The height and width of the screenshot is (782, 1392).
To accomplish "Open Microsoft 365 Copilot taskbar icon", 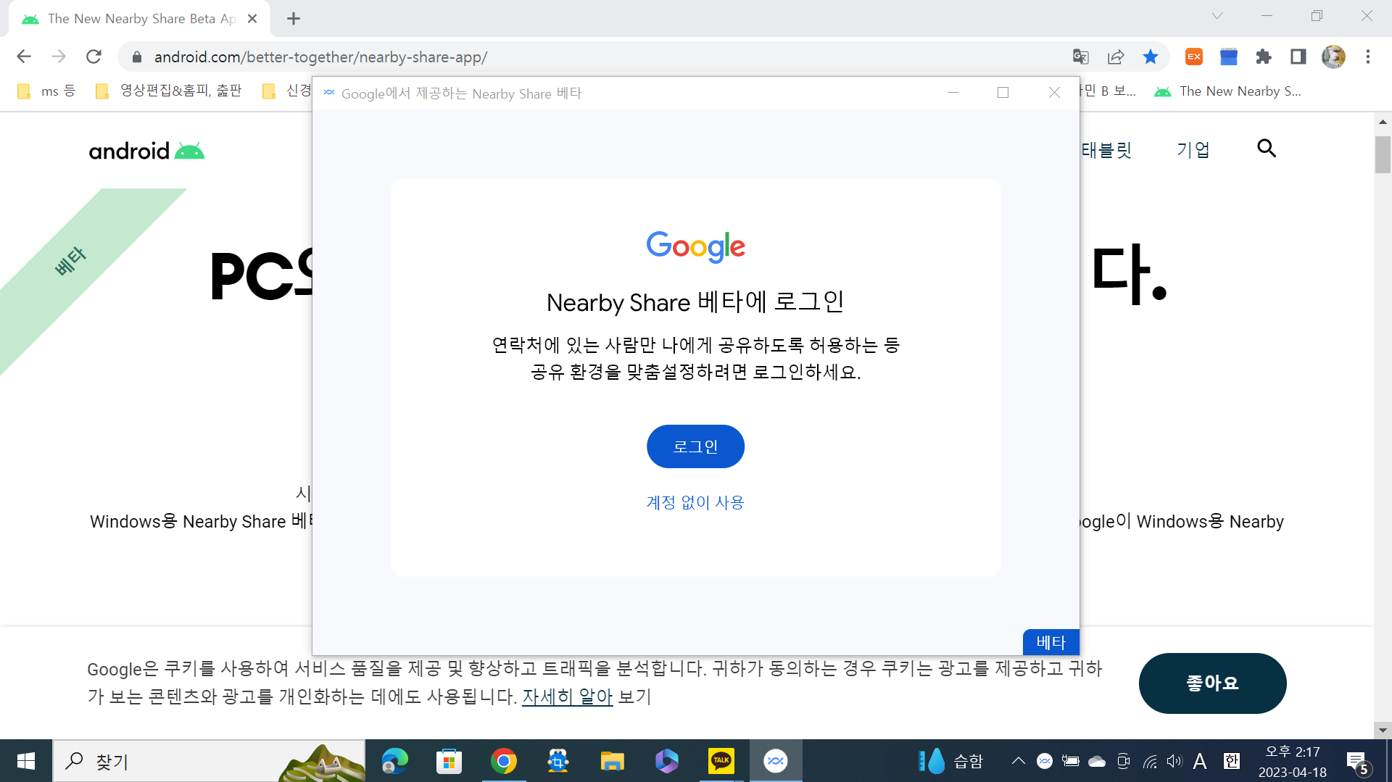I will 667,761.
